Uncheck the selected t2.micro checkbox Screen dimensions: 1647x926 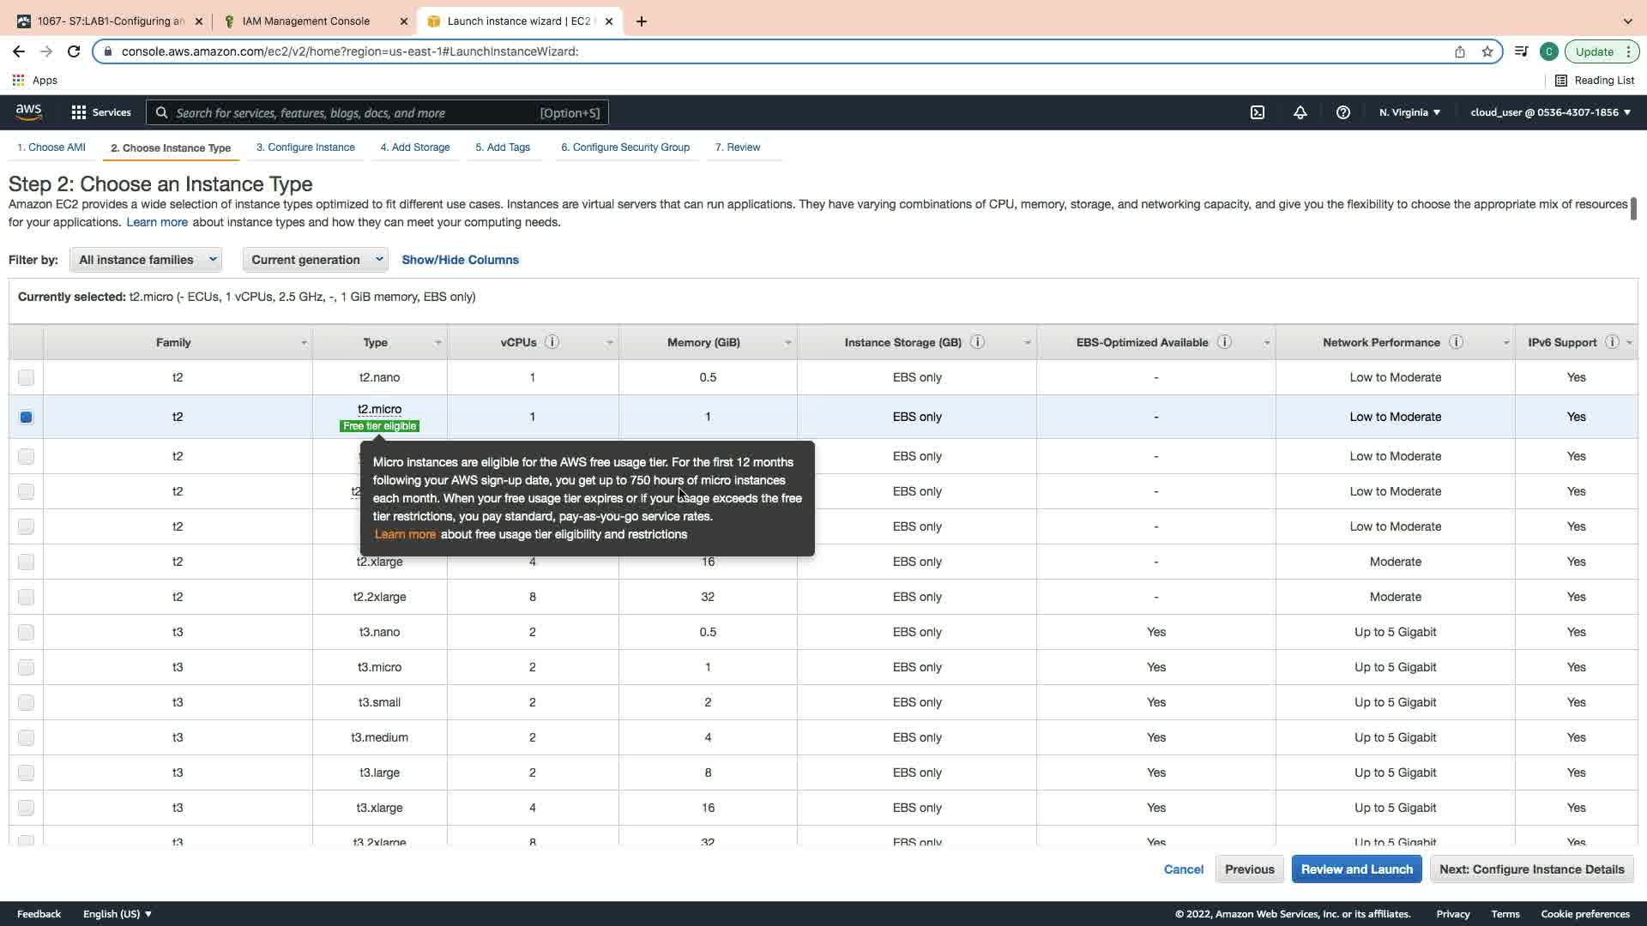(x=26, y=417)
